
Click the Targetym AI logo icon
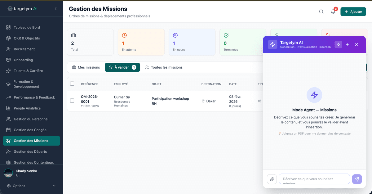point(272,44)
